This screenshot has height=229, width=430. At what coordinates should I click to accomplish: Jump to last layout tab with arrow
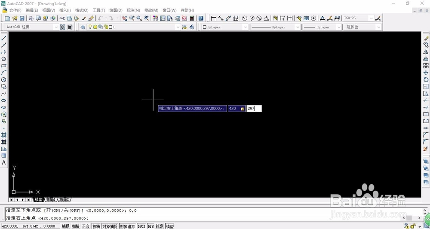[x=29, y=200]
